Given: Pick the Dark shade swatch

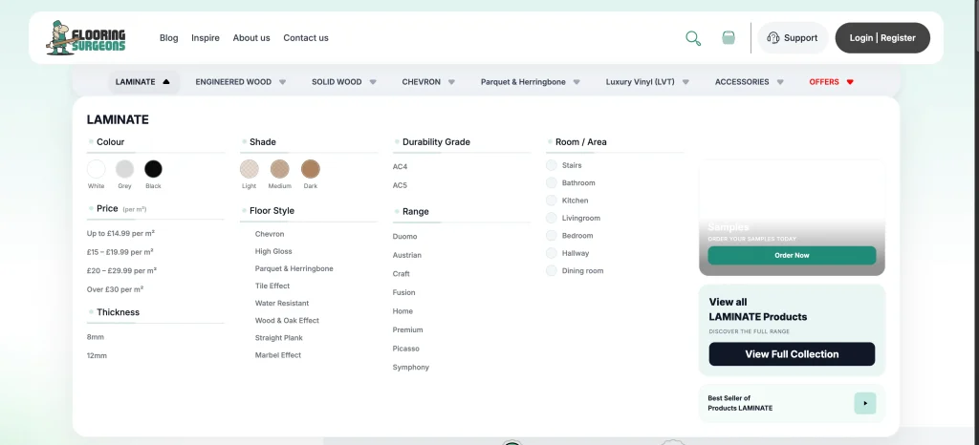Looking at the screenshot, I should pyautogui.click(x=311, y=169).
